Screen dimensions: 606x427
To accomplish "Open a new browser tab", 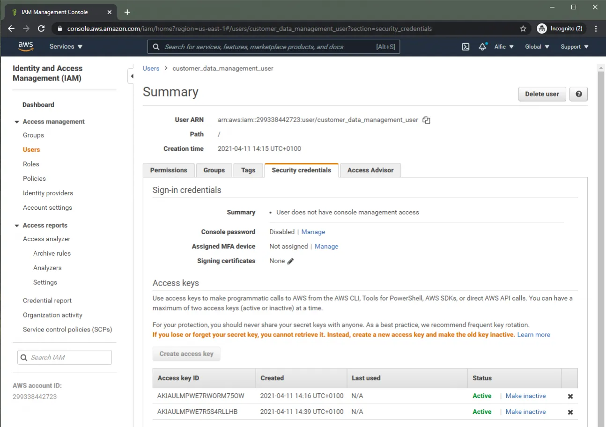I will 127,12.
